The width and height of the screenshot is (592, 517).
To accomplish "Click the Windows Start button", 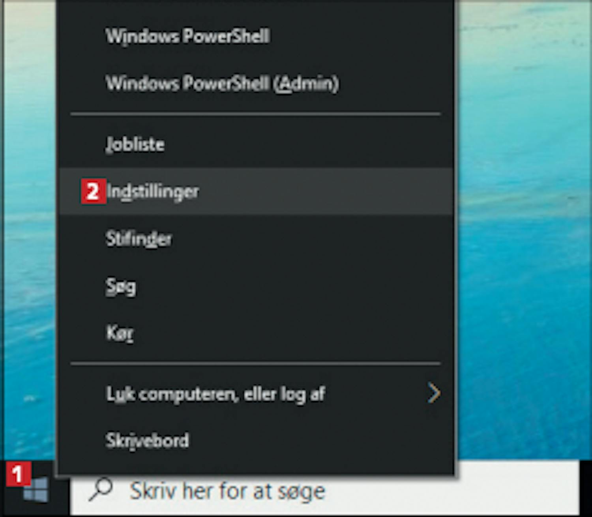I will point(36,490).
